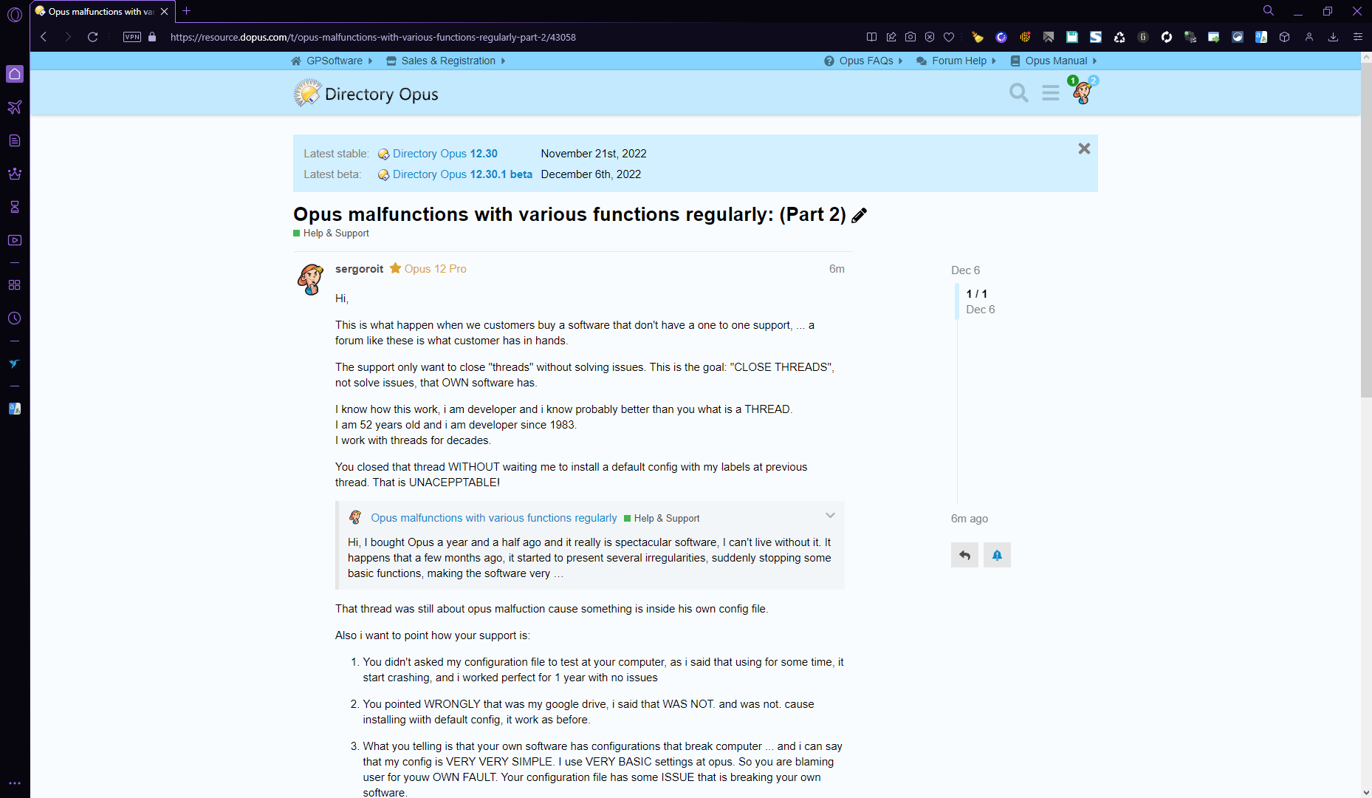Click the broom cleaner extension icon
The width and height of the screenshot is (1372, 798).
pyautogui.click(x=978, y=37)
